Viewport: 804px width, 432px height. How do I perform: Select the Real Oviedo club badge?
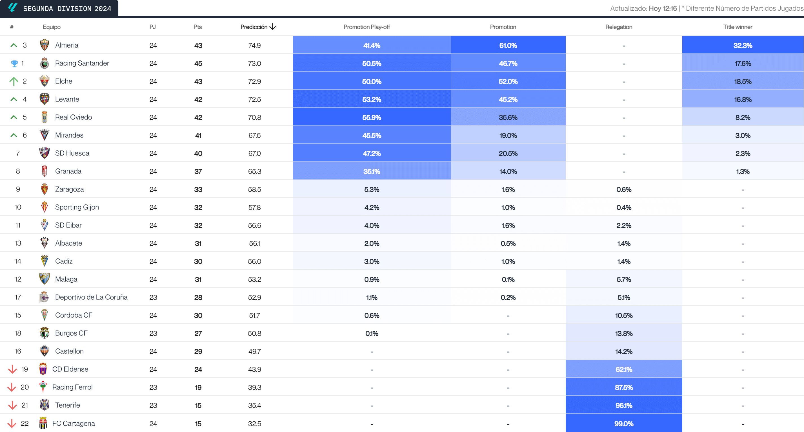pyautogui.click(x=45, y=117)
